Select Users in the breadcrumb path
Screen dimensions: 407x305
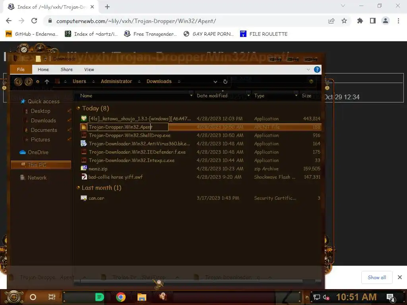coord(79,81)
